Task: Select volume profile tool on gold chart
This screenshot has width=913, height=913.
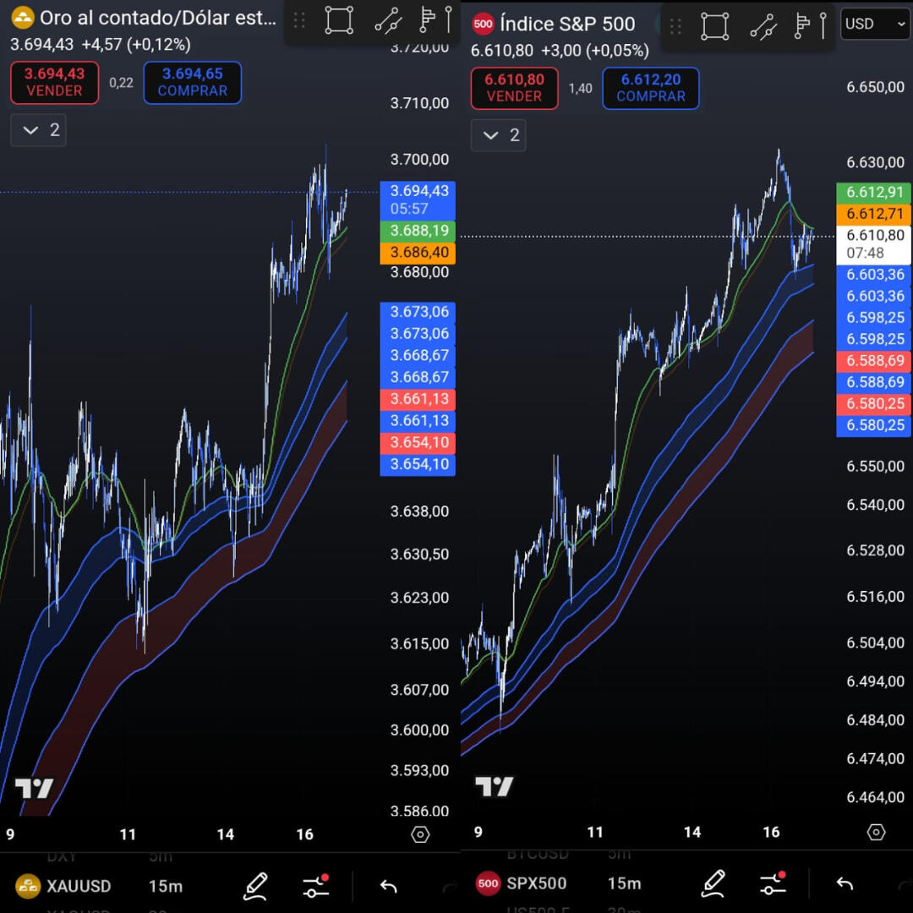Action: tap(428, 19)
